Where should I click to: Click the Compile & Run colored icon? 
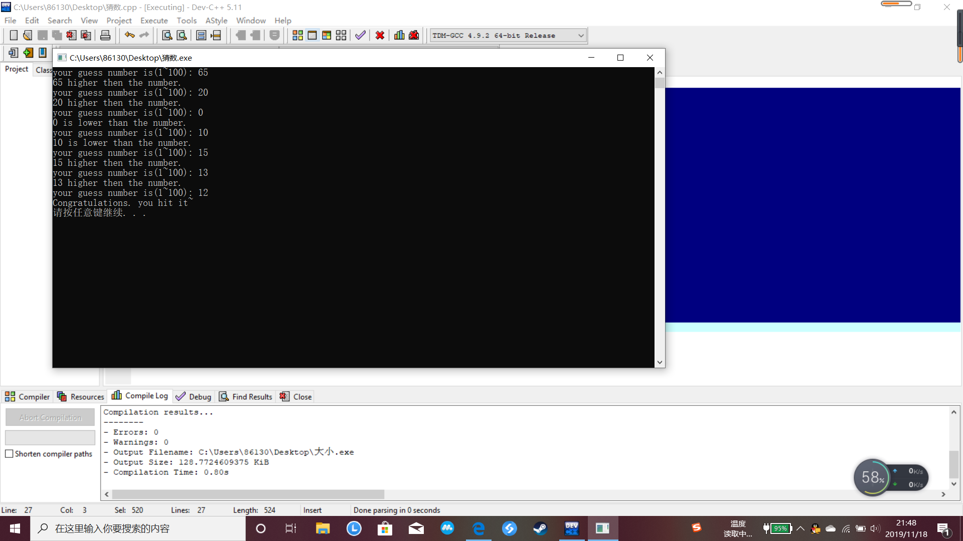pos(327,35)
